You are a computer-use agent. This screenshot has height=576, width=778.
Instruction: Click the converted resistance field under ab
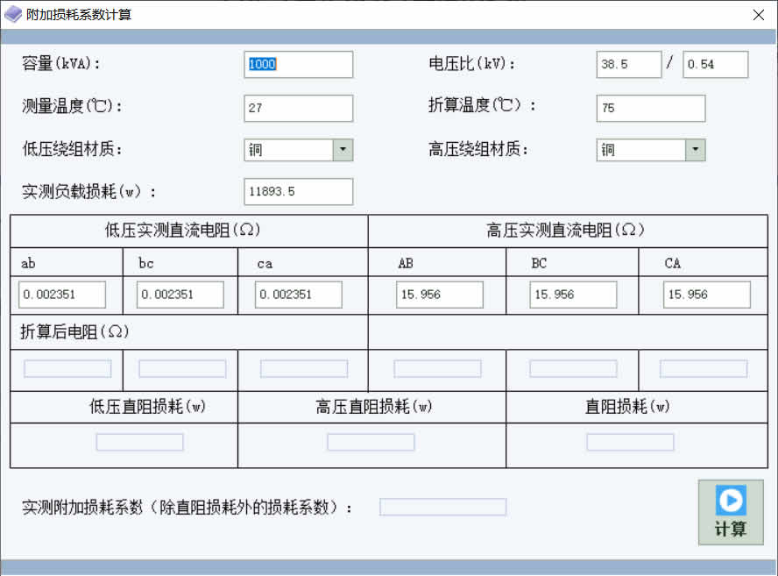(x=67, y=368)
